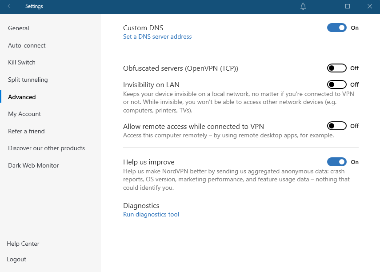Disable the Custom DNS toggle
Screen dimensions: 380x272
(336, 28)
